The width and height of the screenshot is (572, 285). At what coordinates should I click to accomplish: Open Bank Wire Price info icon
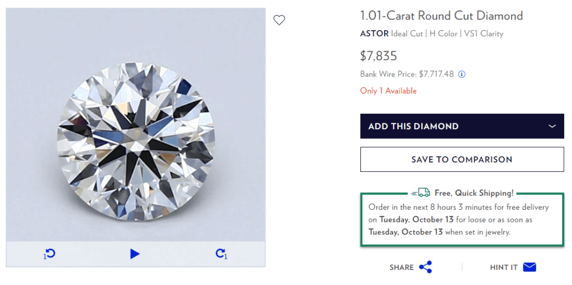coord(462,74)
